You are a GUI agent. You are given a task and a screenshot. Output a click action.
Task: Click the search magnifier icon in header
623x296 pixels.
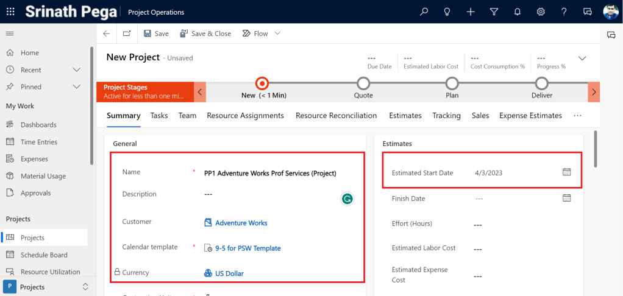[x=424, y=12]
